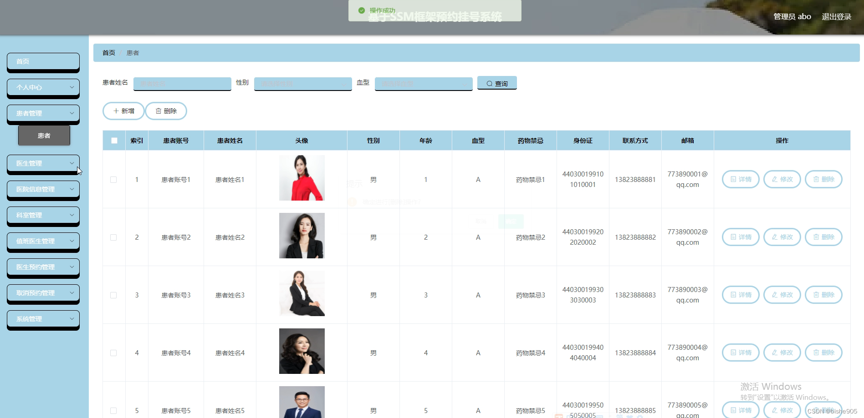Open the 个人中心 sidebar item
This screenshot has width=864, height=418.
pyautogui.click(x=43, y=87)
